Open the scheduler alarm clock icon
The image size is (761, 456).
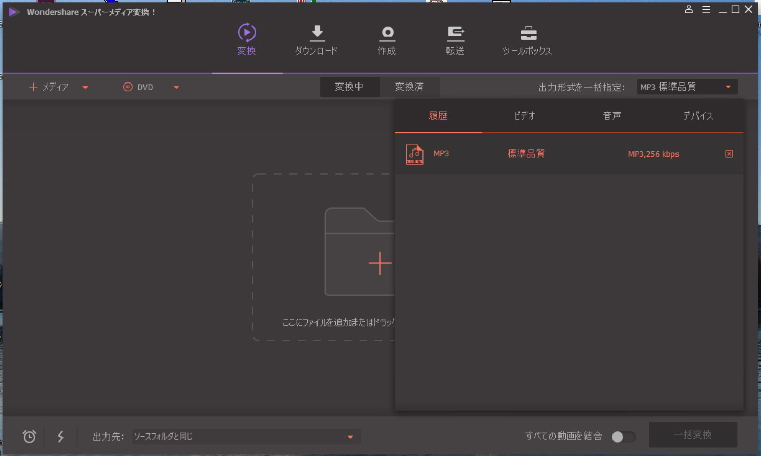29,437
